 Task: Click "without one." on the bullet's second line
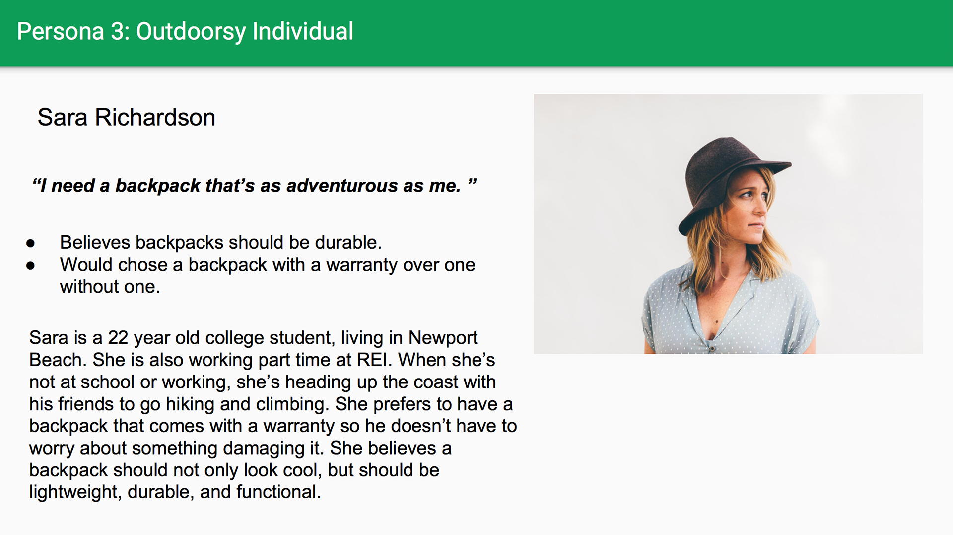pos(110,287)
